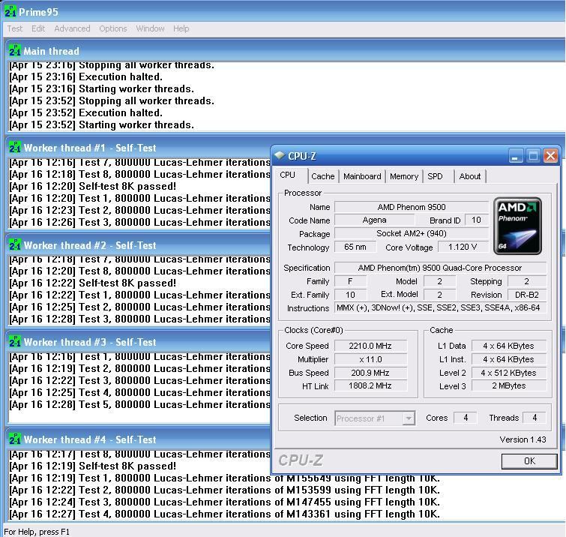Open the Advanced menu in Prime95
The image size is (566, 537).
(72, 28)
